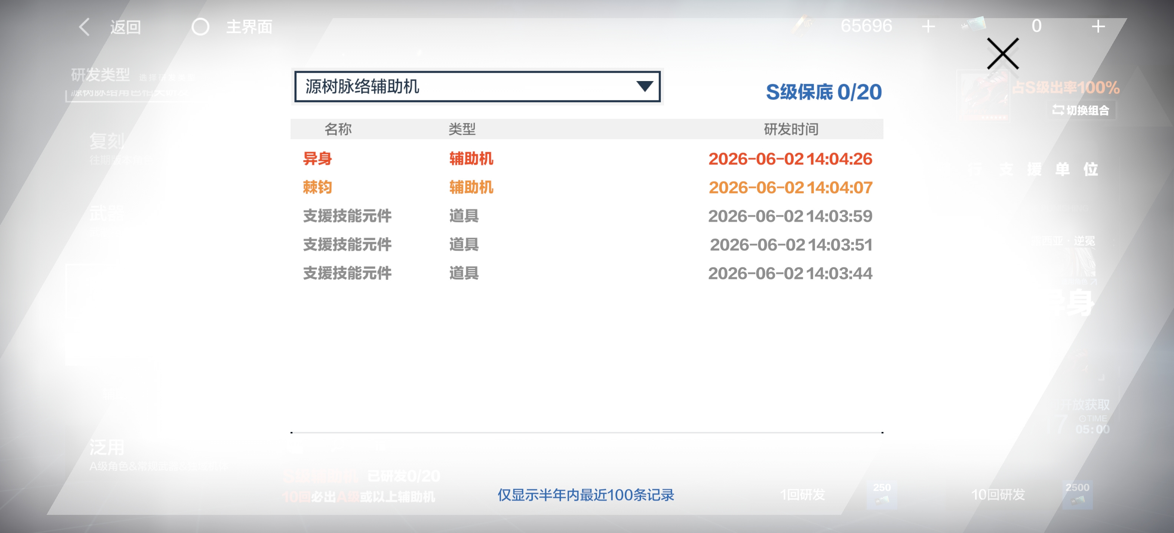Click 道具 in the 14:03:59 row
1174x533 pixels.
(x=464, y=216)
